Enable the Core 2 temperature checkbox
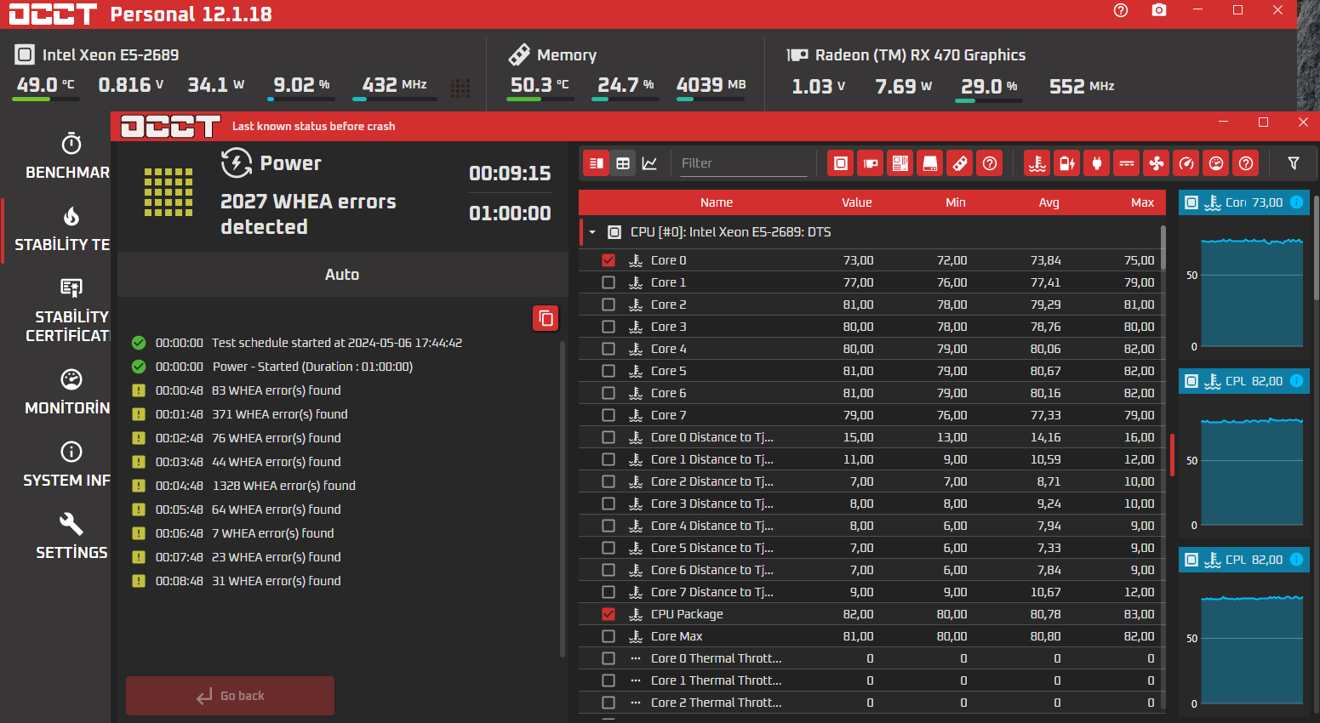Screen dimensions: 1320x723 [x=609, y=305]
